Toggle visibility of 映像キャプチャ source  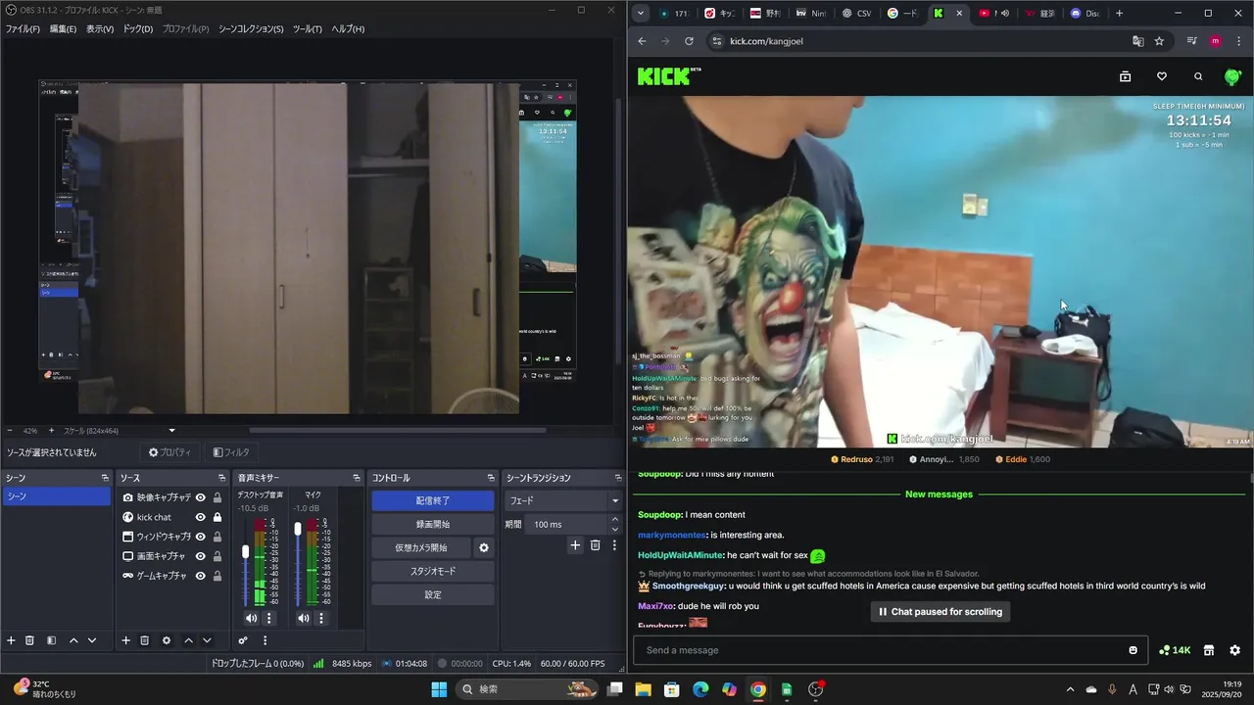201,497
